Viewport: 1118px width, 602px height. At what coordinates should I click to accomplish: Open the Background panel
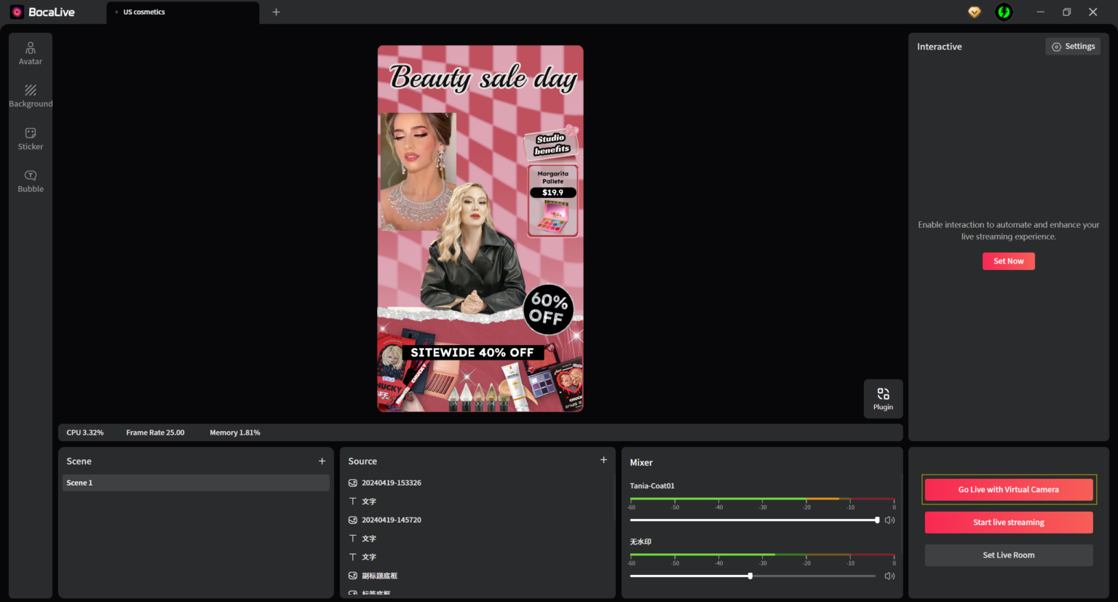pyautogui.click(x=30, y=95)
